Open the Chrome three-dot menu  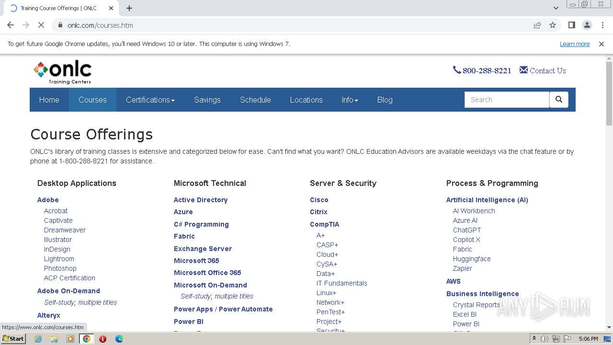(602, 25)
